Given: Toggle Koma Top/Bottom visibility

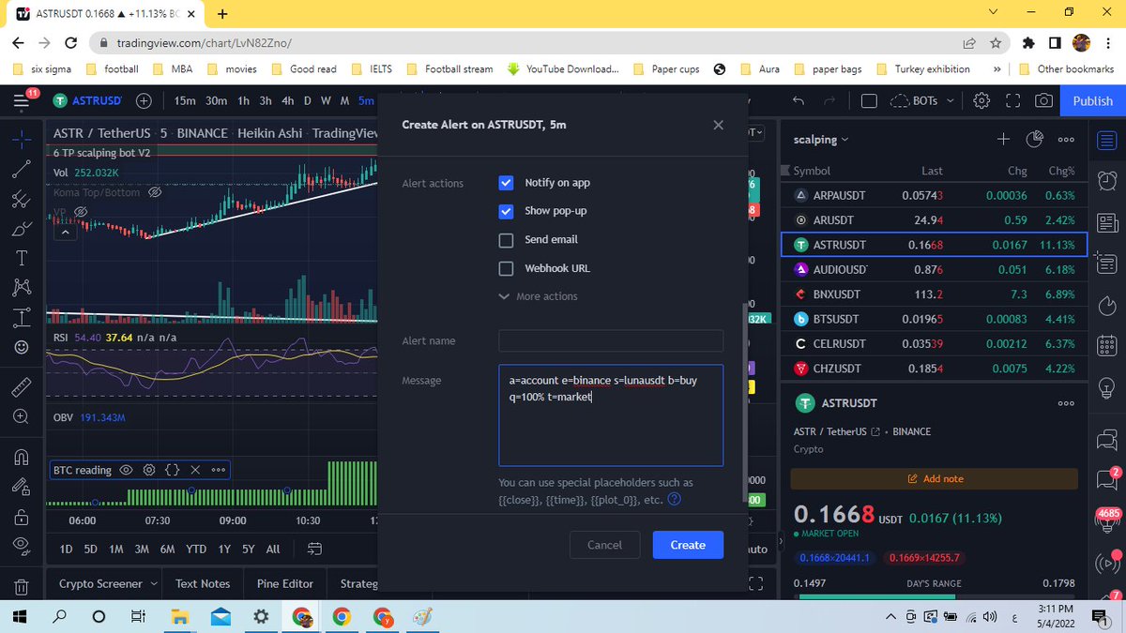Looking at the screenshot, I should tap(155, 192).
